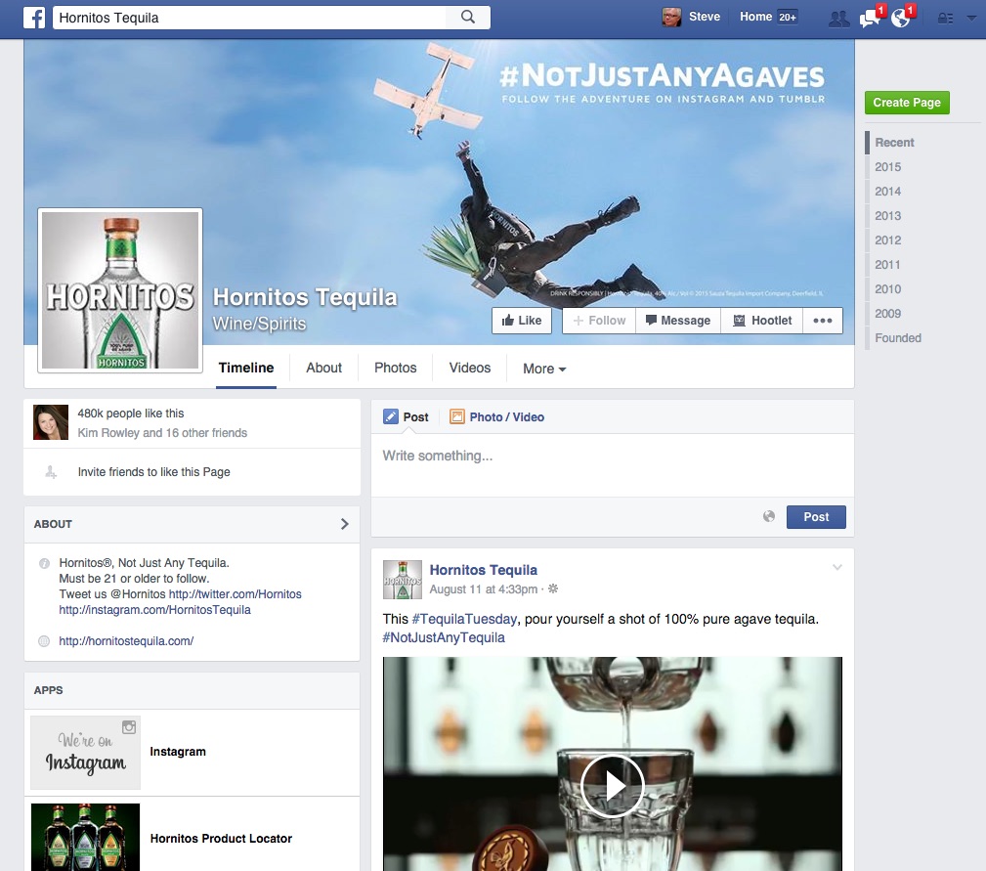Open post options chevron dropdown
986x871 pixels.
(836, 567)
